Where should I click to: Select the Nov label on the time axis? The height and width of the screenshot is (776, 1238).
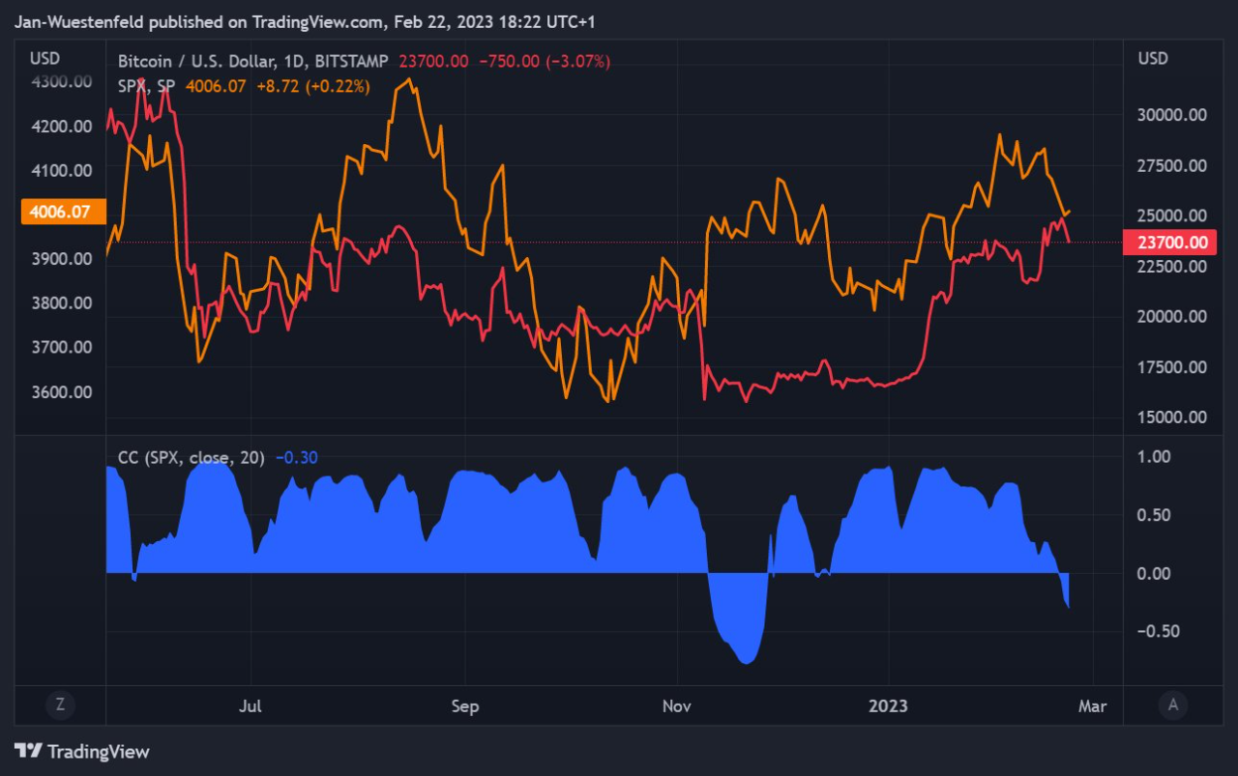point(676,706)
